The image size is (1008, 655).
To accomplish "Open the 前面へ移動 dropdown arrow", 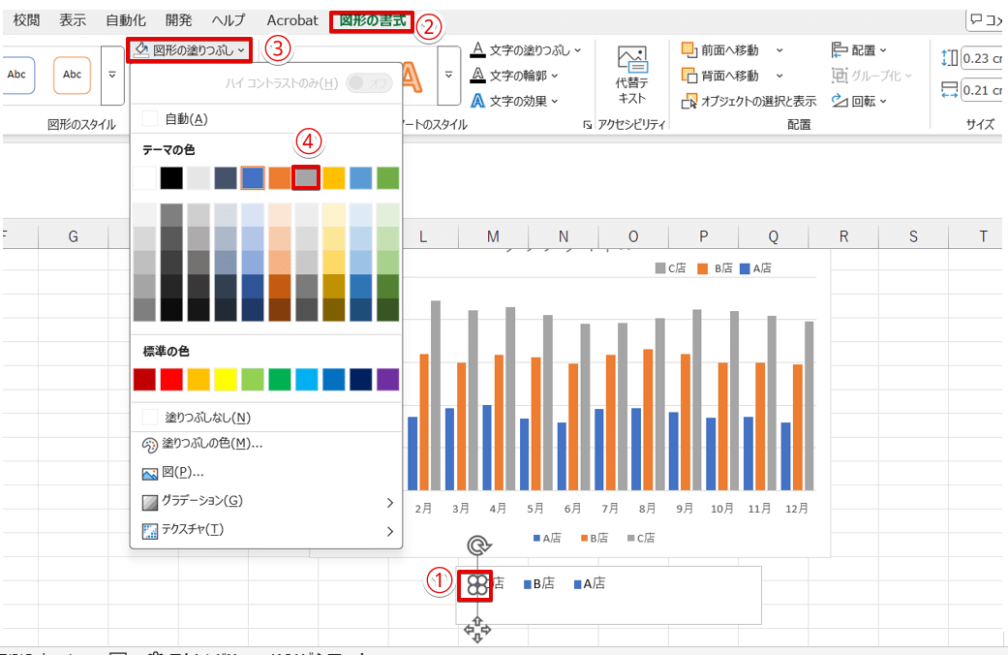I will [x=779, y=49].
